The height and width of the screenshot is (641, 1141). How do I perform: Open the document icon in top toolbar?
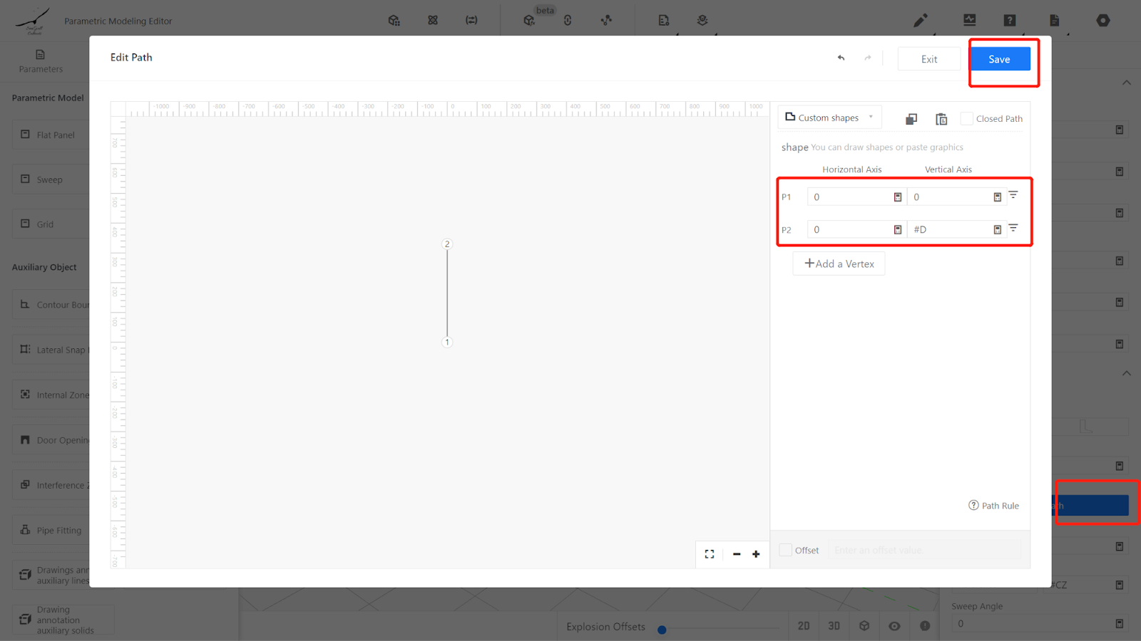1054,21
